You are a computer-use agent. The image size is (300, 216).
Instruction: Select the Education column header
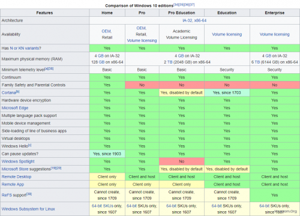[x=227, y=13]
